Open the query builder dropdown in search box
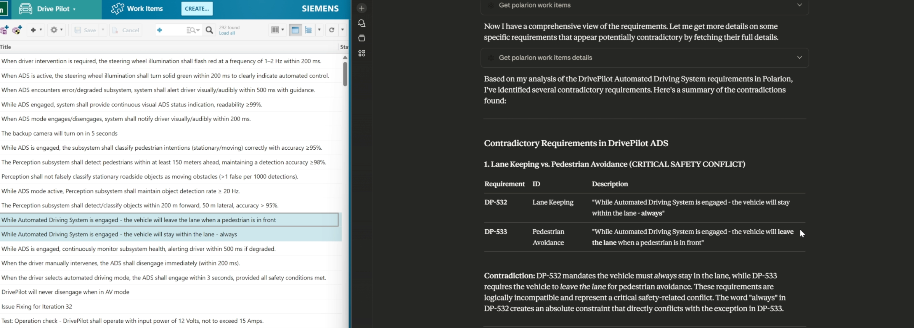Image resolution: width=914 pixels, height=328 pixels. point(193,30)
